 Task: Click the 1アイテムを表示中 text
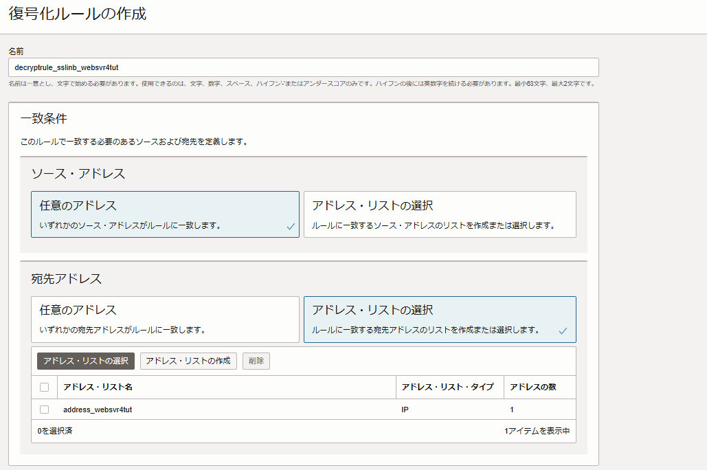point(538,431)
